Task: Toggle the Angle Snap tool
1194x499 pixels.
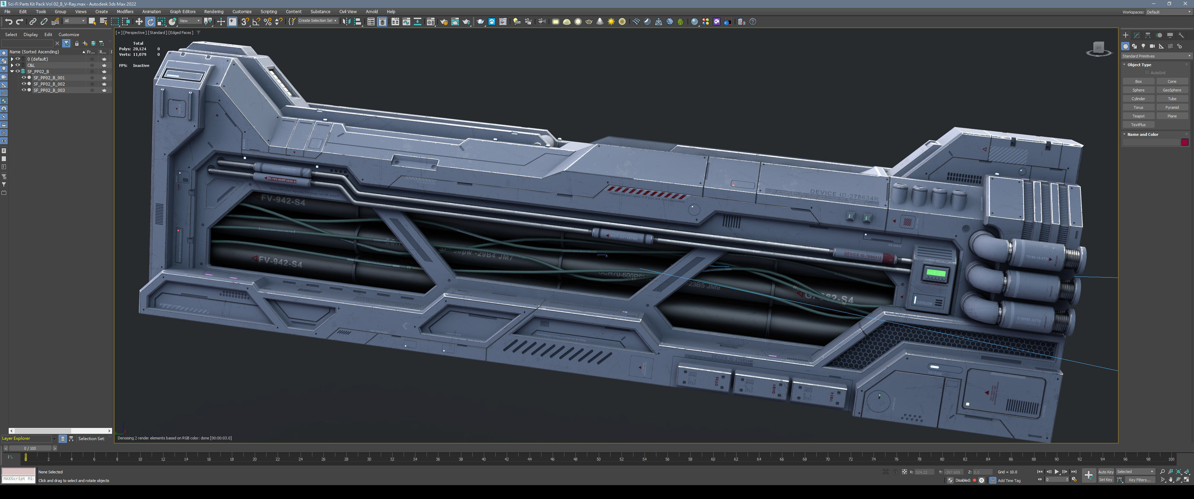Action: click(x=256, y=22)
